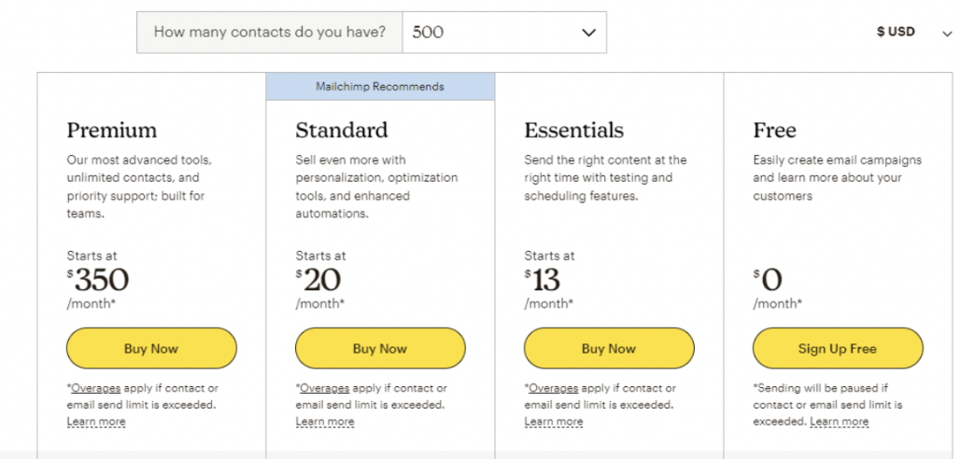960x459 pixels.
Task: Click the Mailchimp Recommends banner
Action: tap(380, 87)
